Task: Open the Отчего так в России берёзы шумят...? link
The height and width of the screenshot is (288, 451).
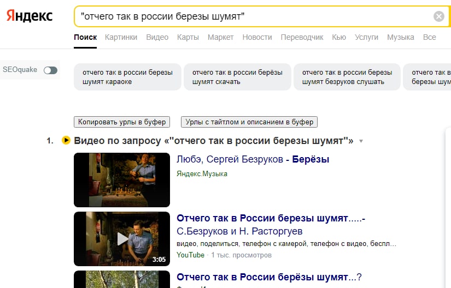Action: click(x=269, y=277)
